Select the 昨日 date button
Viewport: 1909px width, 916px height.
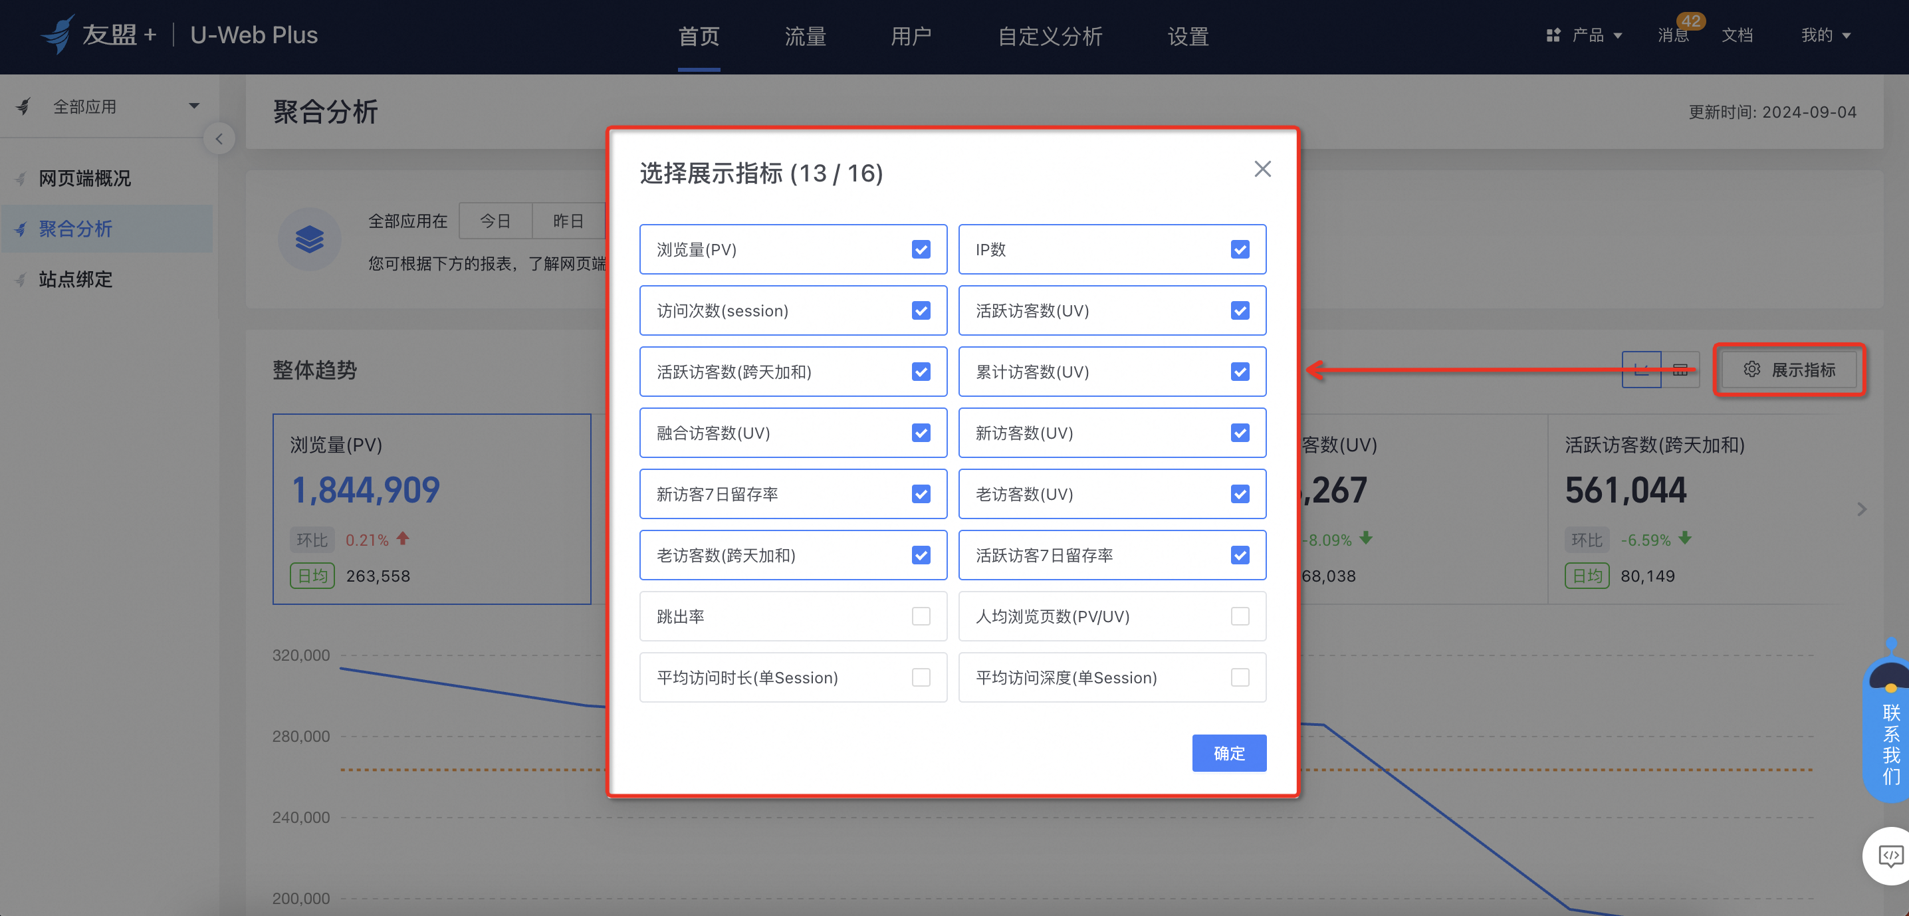tap(568, 221)
